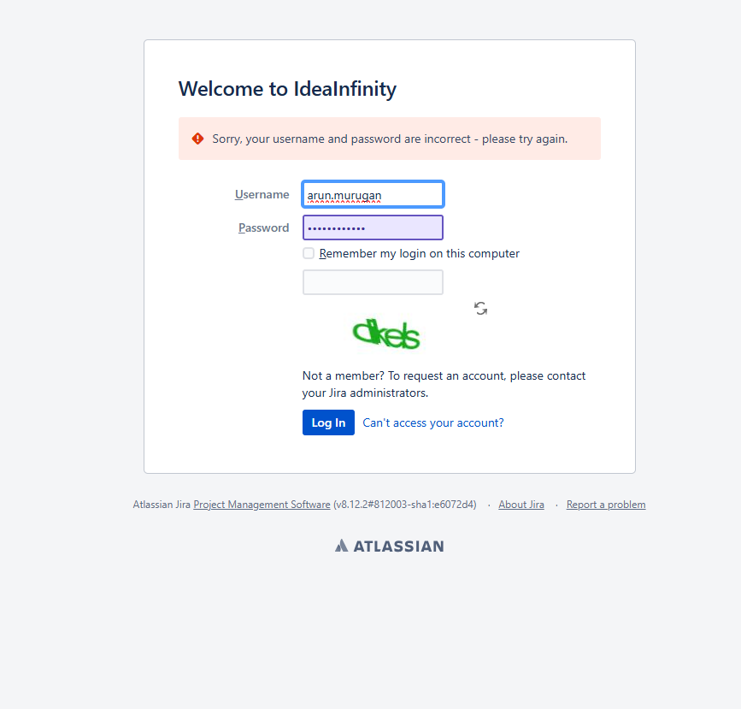Focus the Username input field

373,195
